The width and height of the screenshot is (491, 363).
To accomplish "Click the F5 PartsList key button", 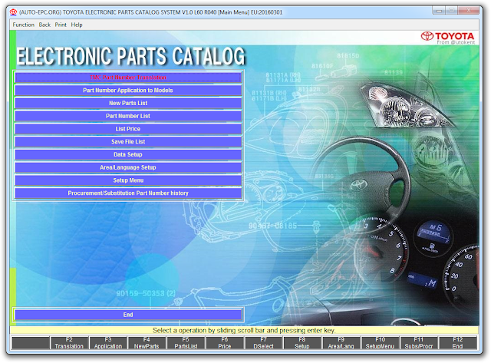I will click(186, 343).
